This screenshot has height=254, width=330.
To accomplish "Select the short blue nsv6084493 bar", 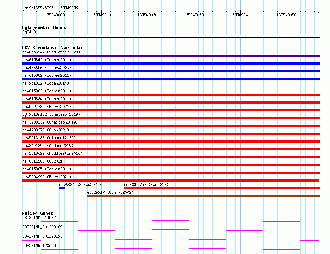I will click(x=62, y=188).
